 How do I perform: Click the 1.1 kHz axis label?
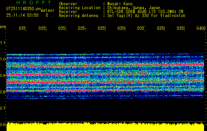point(3,43)
